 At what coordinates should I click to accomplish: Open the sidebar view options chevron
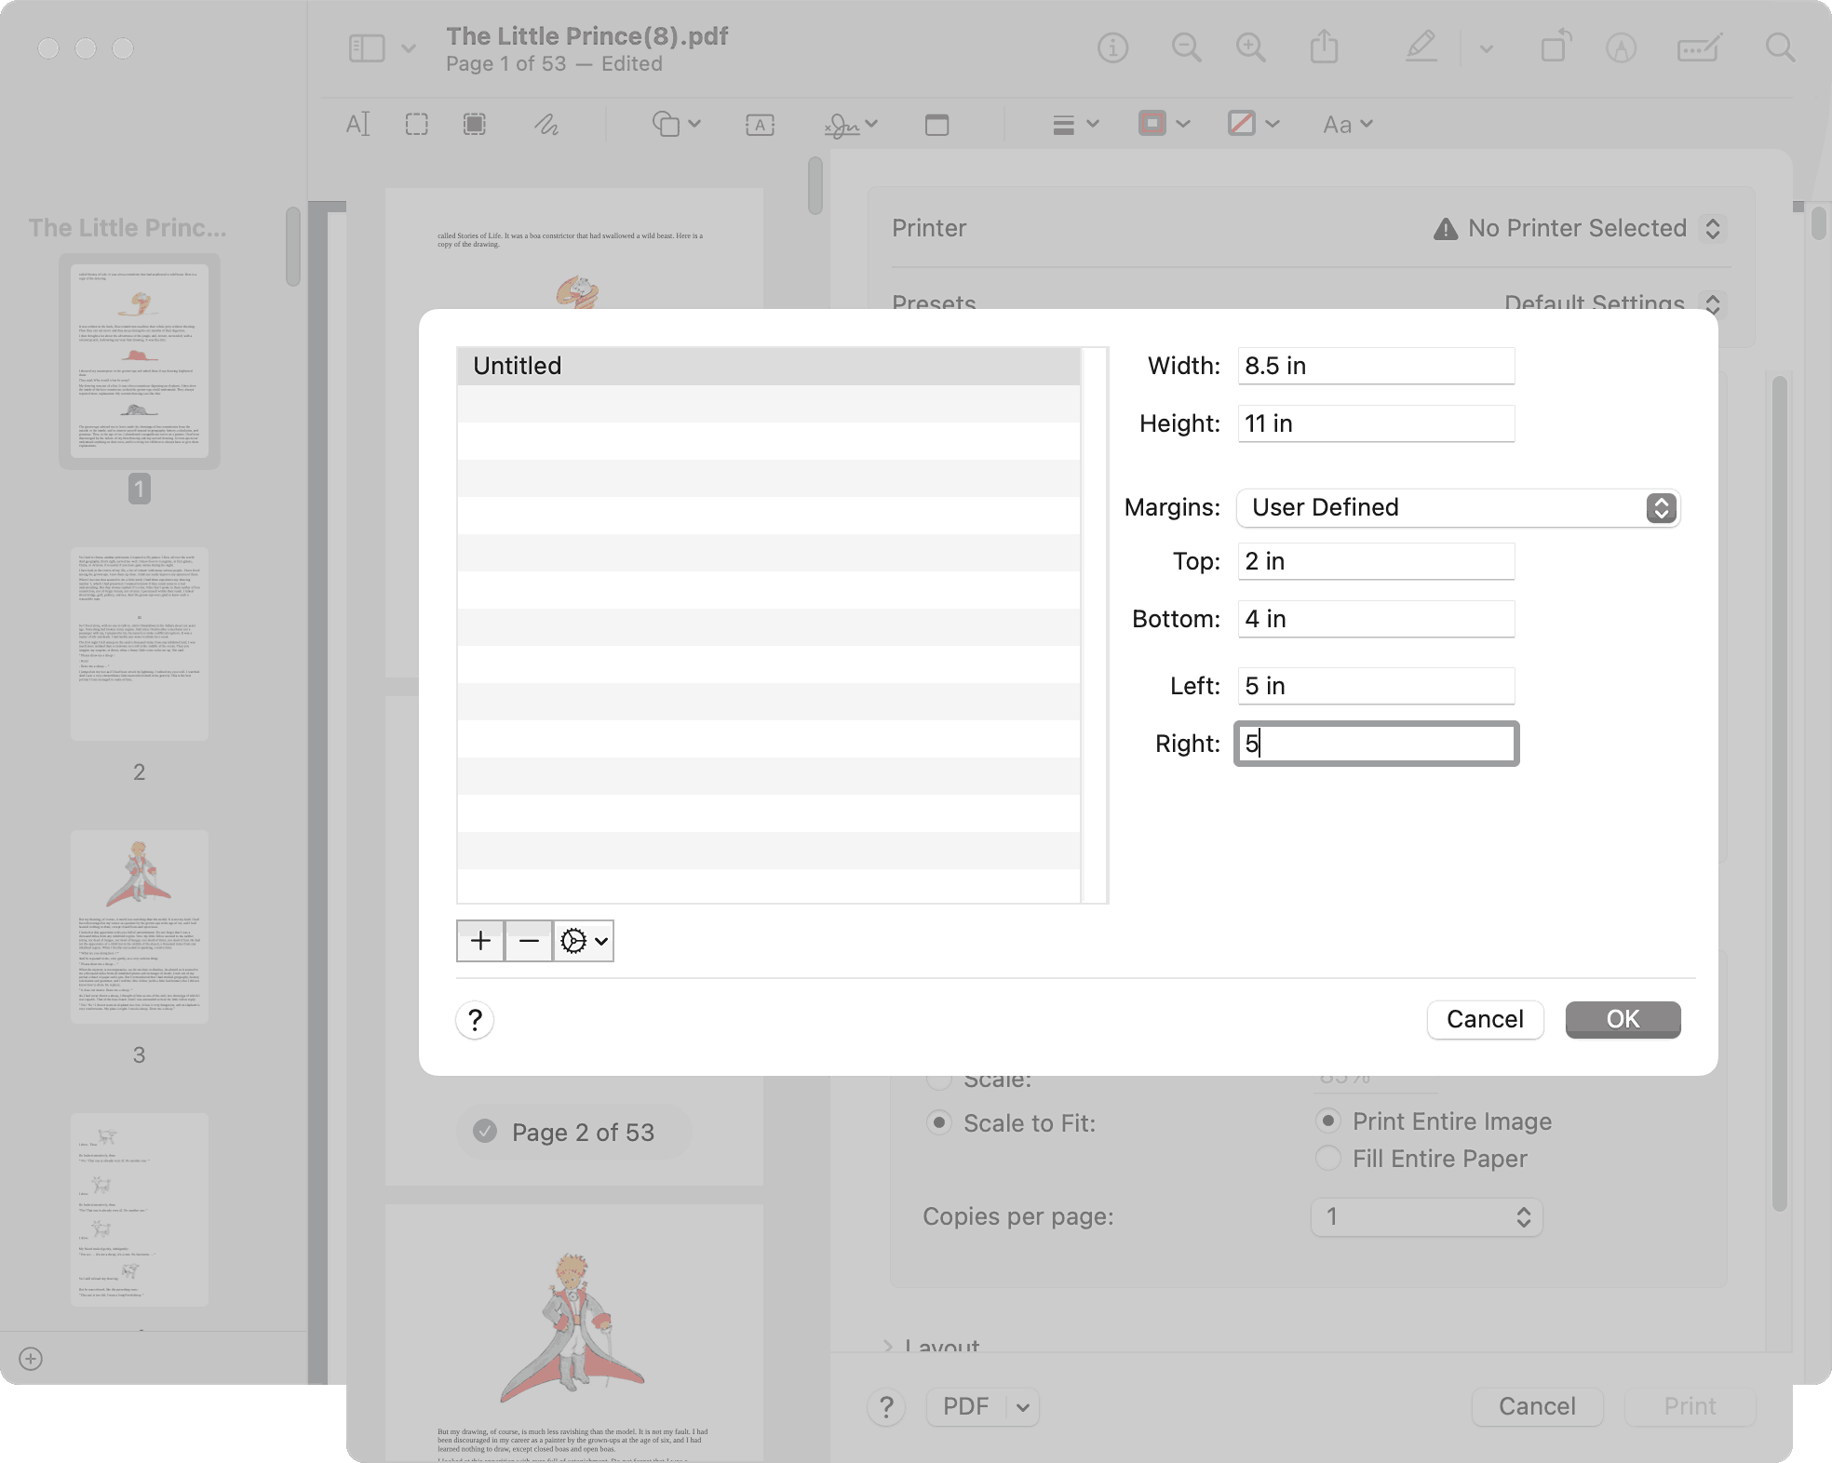pos(408,48)
